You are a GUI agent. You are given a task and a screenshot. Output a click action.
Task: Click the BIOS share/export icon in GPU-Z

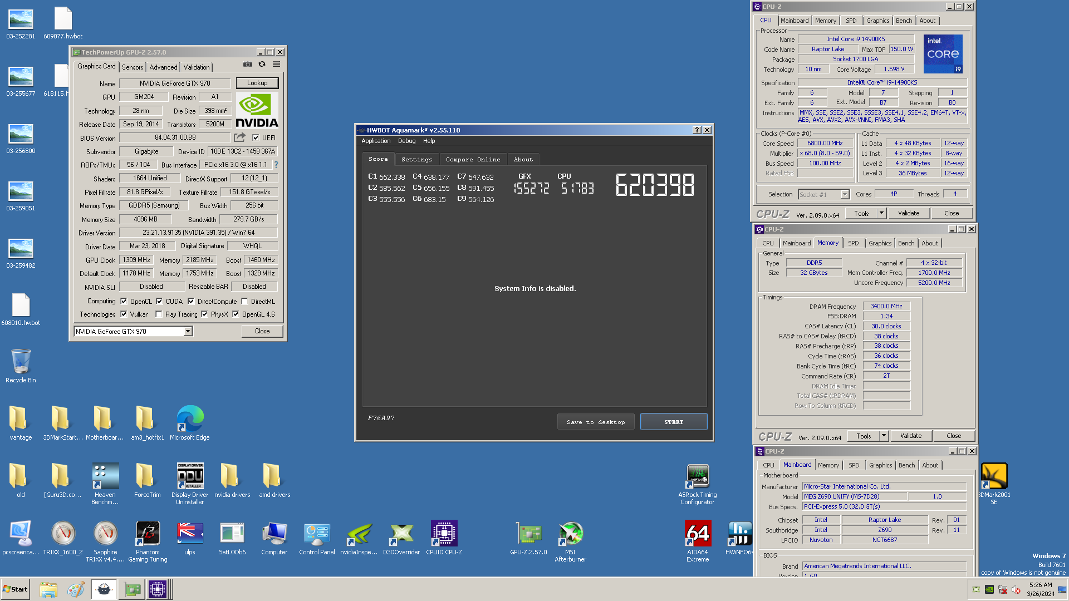click(239, 137)
